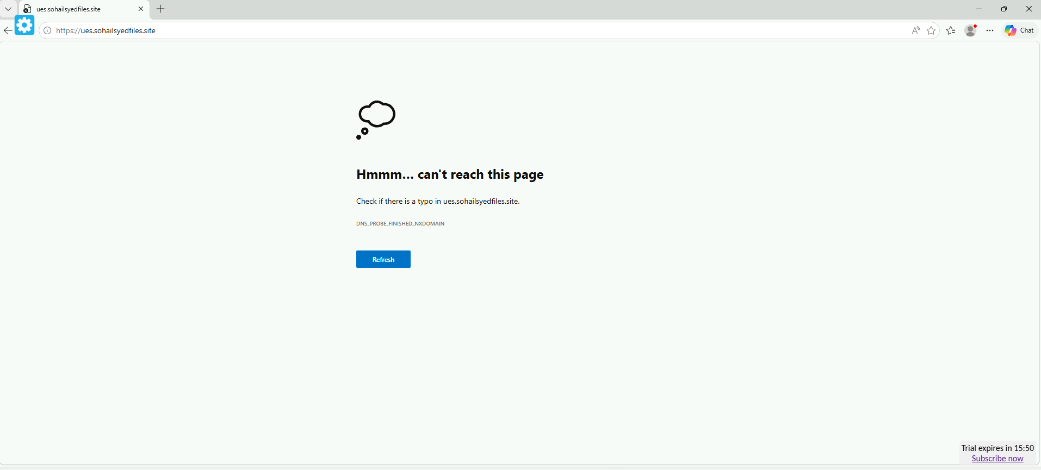Restore down the browser window
Viewport: 1041px width, 470px height.
pos(1004,9)
